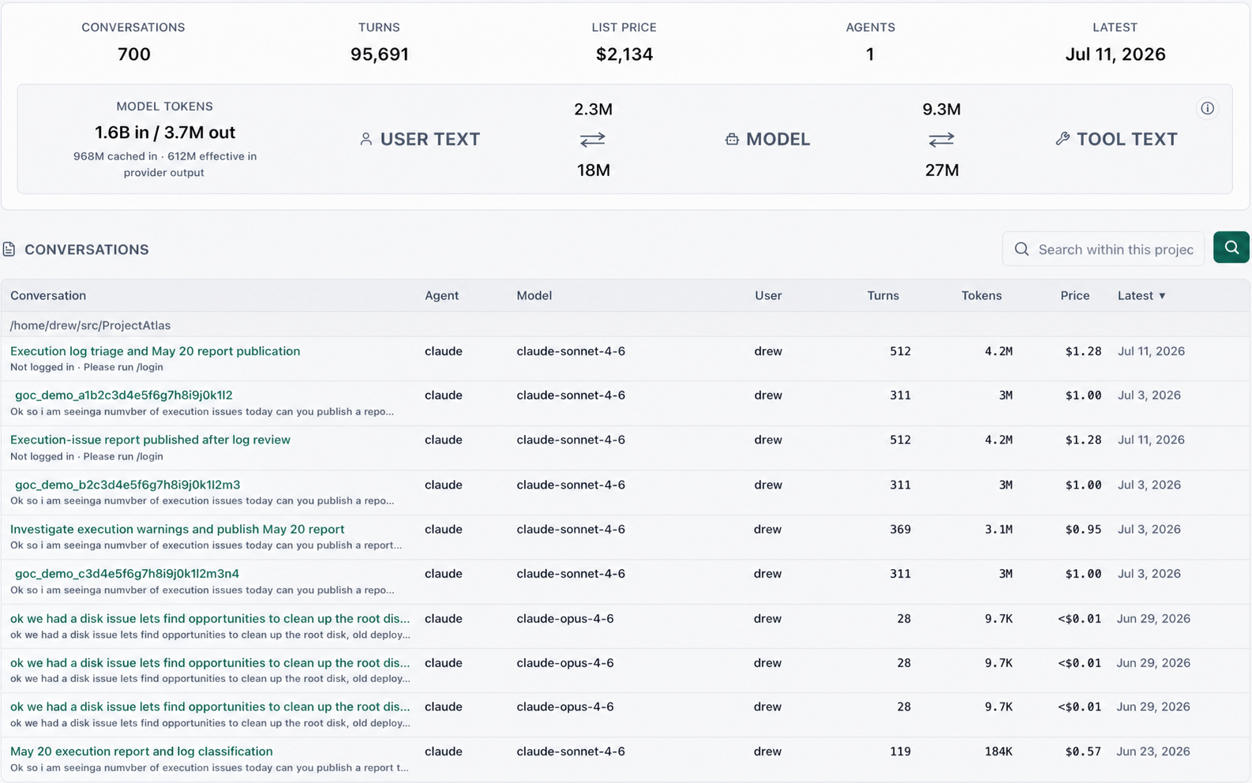The width and height of the screenshot is (1252, 783).
Task: Sort by the Model column header
Action: 534,295
